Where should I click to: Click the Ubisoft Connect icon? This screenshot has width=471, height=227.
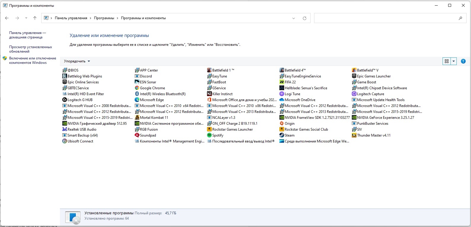coord(65,141)
